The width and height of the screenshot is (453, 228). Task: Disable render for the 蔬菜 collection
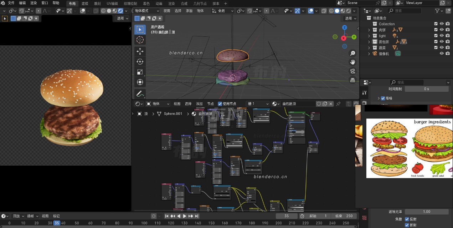447,47
